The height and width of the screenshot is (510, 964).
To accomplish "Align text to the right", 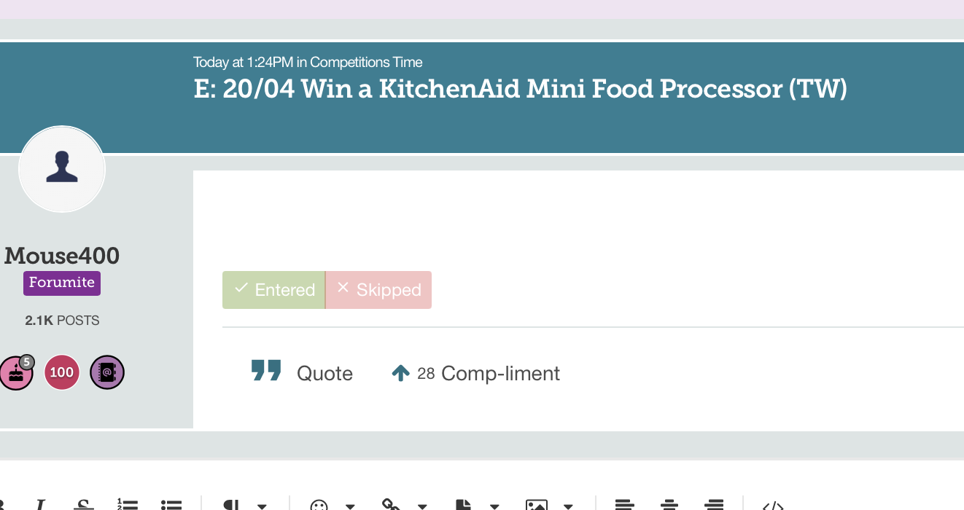I will 714,505.
